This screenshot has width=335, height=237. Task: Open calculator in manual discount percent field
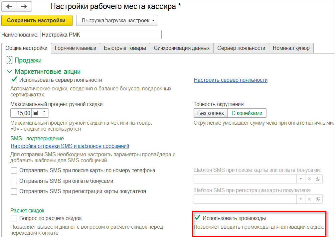coord(36,113)
